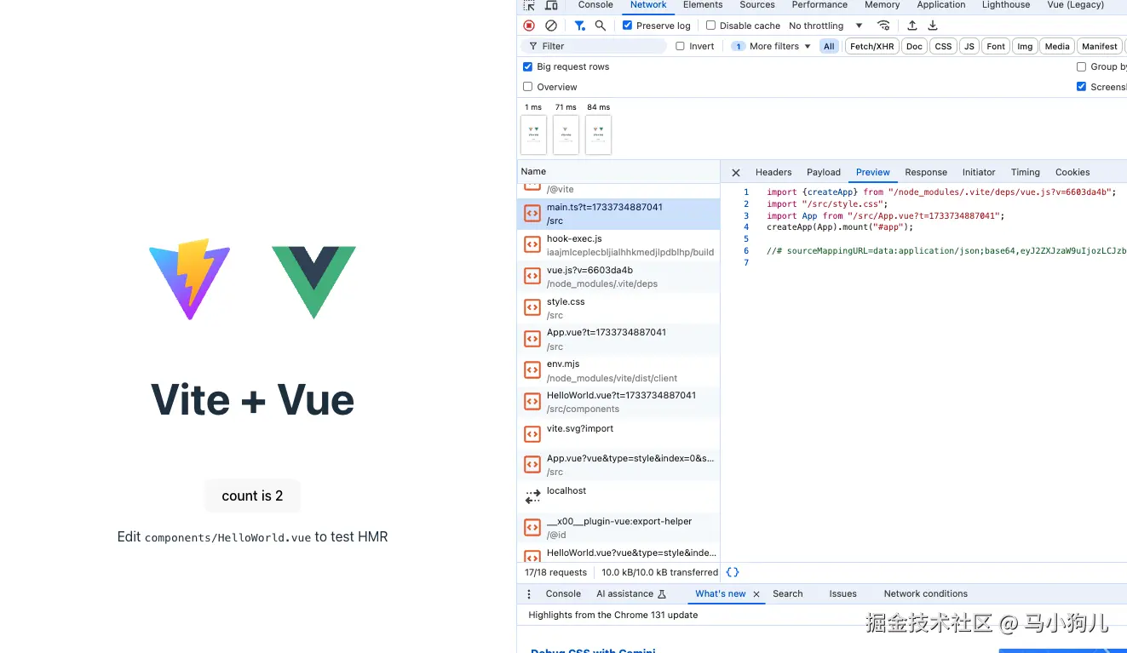Click the inspect element picker icon
The image size is (1127, 653).
(529, 5)
